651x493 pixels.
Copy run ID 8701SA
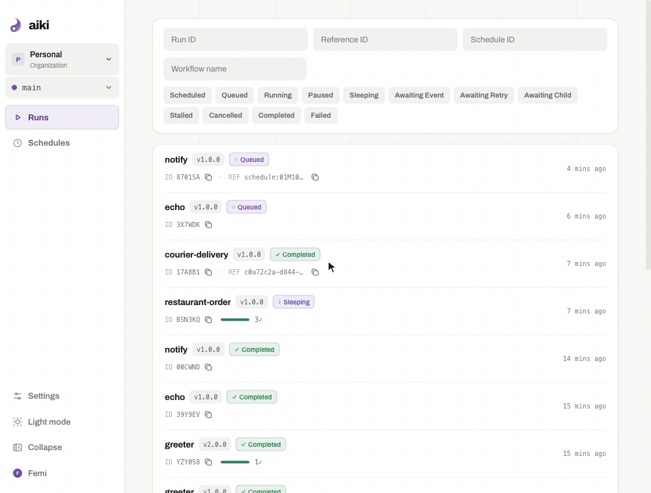point(208,178)
